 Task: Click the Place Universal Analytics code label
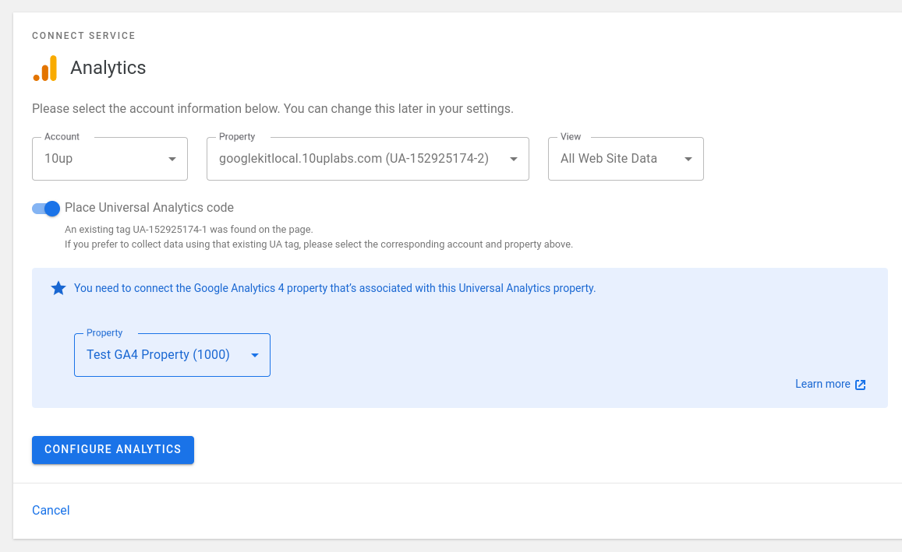click(x=149, y=208)
